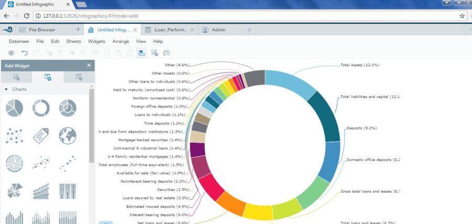This screenshot has height=224, width=472.
Task: Click the 'Deposits (9.2%)' label
Action: [x=361, y=128]
